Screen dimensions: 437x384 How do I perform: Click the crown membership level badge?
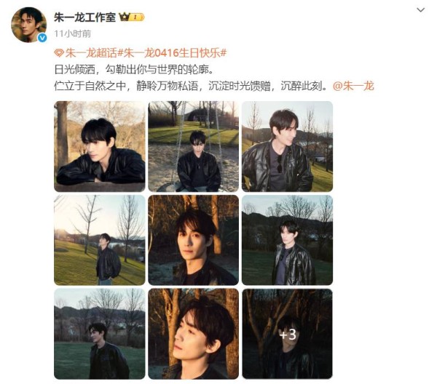[132, 17]
